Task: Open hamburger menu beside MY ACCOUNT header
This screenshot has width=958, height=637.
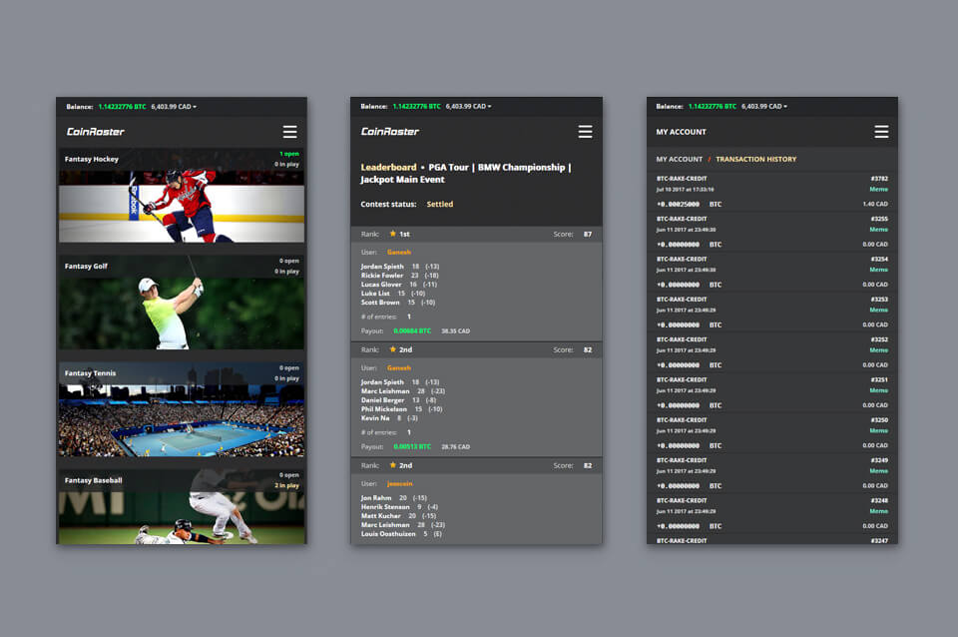Action: click(881, 132)
